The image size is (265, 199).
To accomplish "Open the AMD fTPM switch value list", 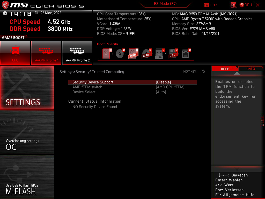I will (170, 87).
